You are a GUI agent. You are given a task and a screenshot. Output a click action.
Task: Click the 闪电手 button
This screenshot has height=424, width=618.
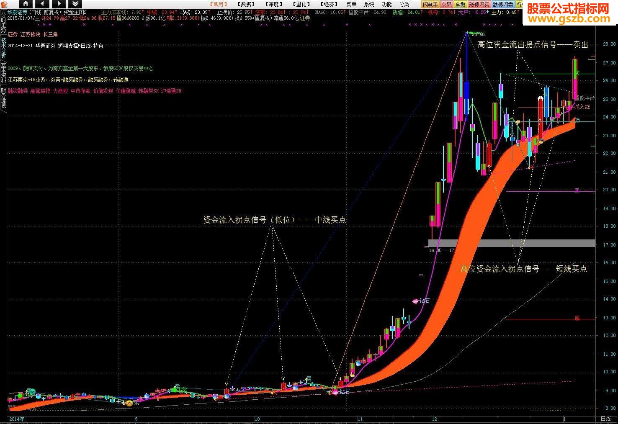430,4
